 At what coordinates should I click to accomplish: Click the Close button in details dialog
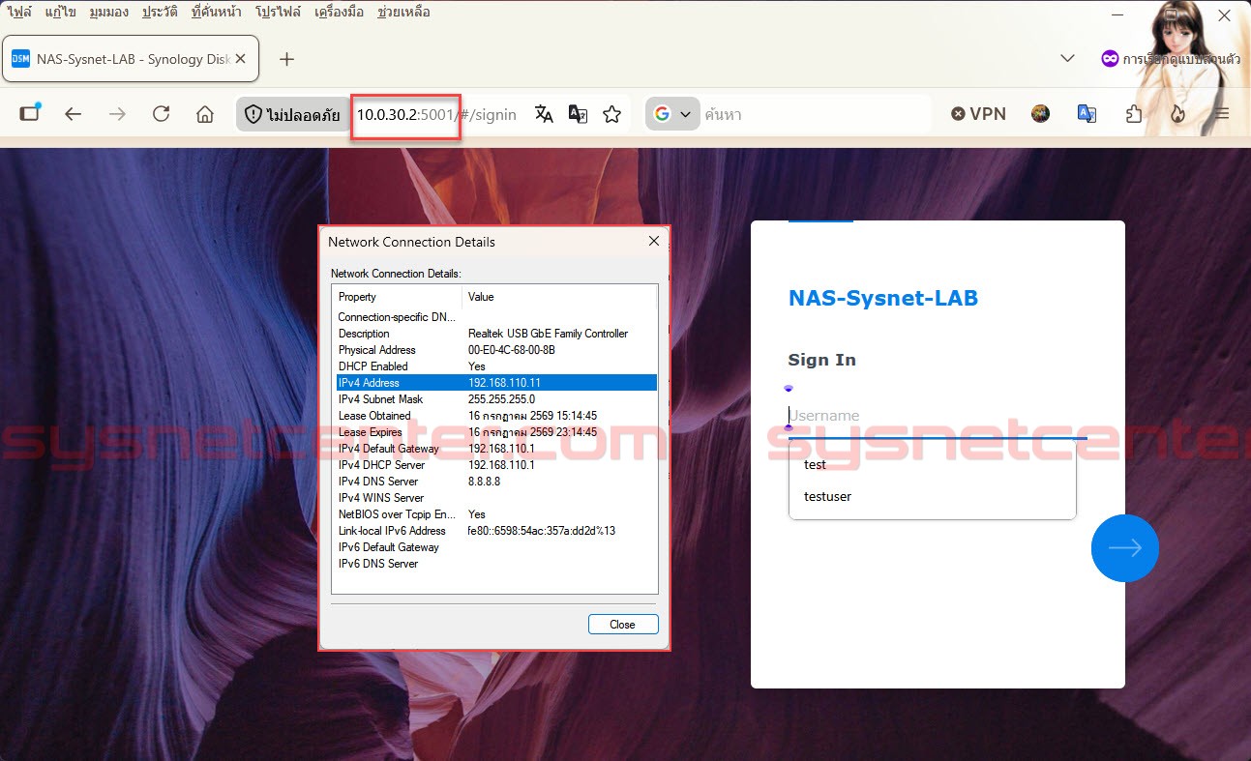point(623,625)
